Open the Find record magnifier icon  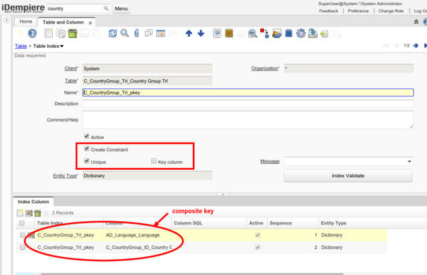pyautogui.click(x=124, y=33)
